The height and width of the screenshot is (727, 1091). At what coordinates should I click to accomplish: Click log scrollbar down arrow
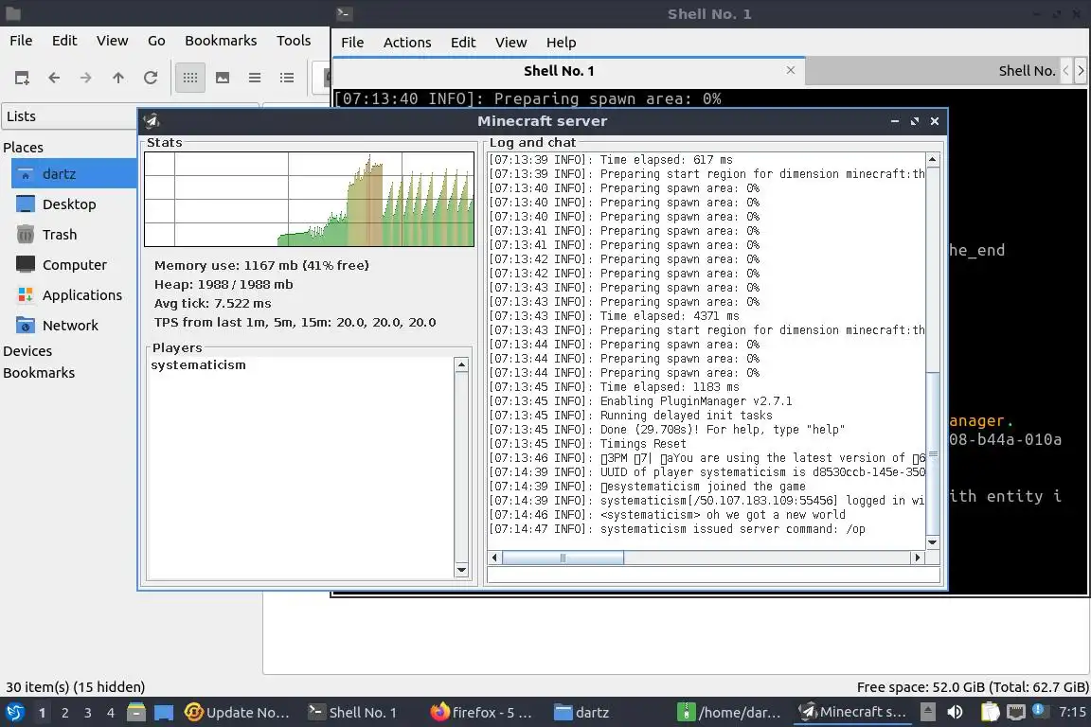pyautogui.click(x=932, y=542)
